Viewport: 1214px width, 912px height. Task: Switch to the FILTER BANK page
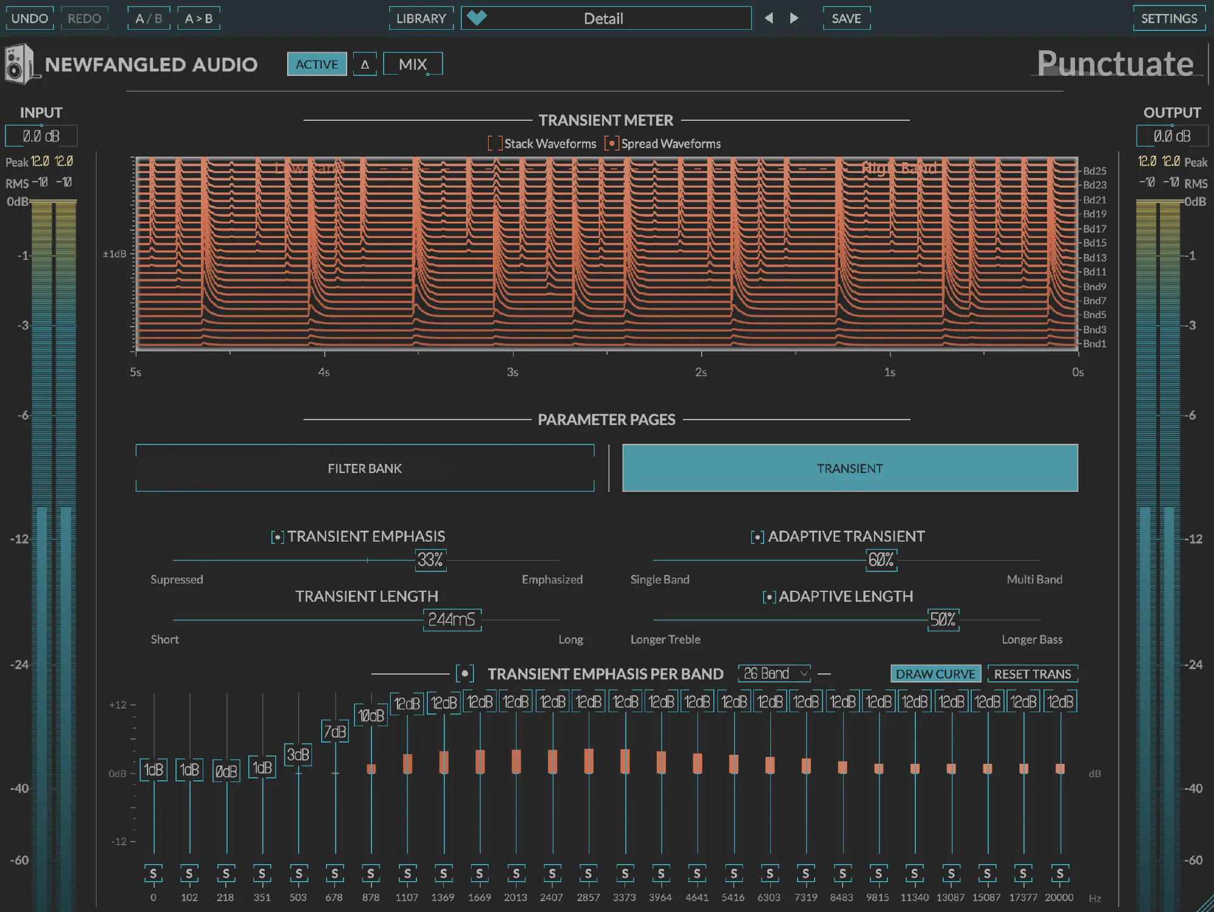(x=365, y=468)
